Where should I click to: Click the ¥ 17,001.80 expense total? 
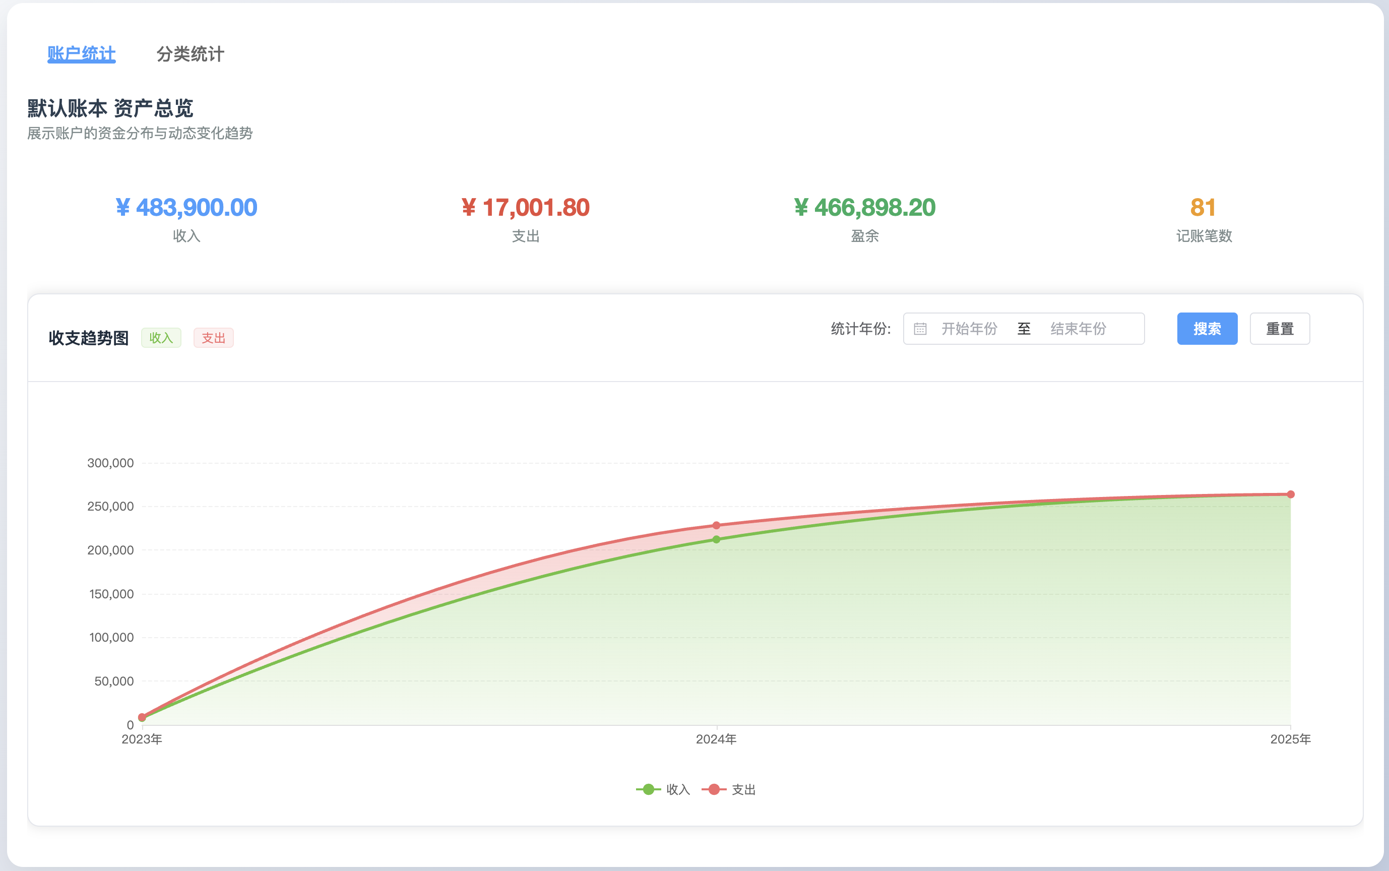(x=525, y=208)
